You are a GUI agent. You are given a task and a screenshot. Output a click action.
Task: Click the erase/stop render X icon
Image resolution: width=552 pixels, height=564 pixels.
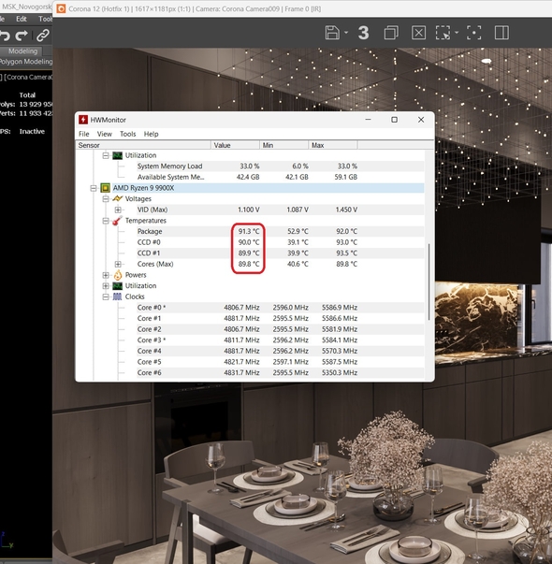pyautogui.click(x=418, y=33)
